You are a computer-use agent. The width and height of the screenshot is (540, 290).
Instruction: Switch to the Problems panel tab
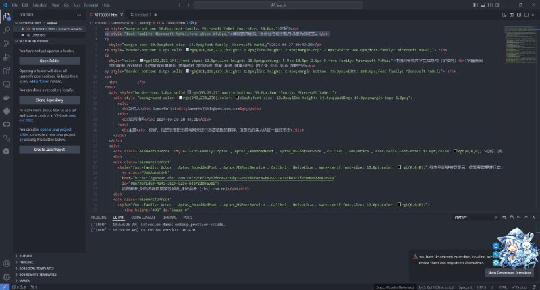[x=99, y=218]
